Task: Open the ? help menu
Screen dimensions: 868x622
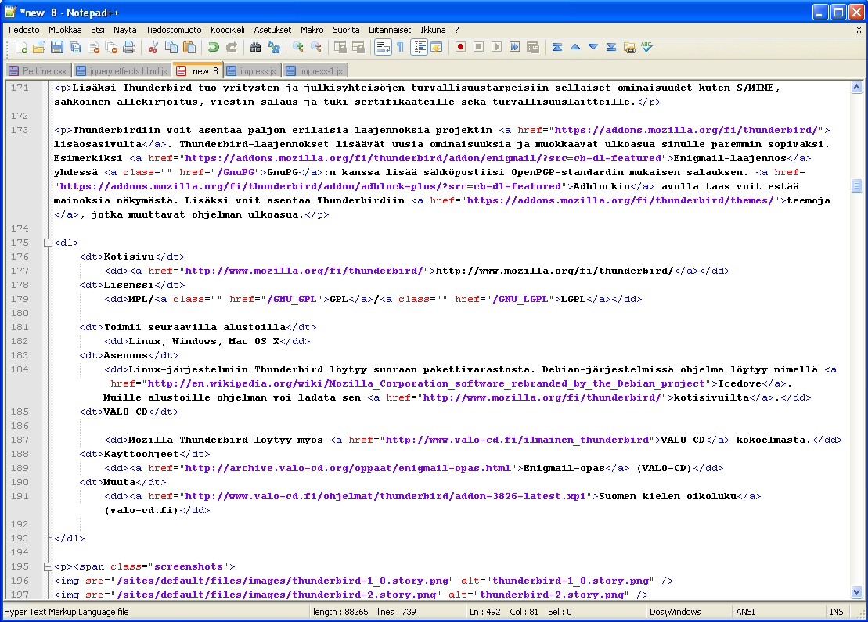Action: 456,30
